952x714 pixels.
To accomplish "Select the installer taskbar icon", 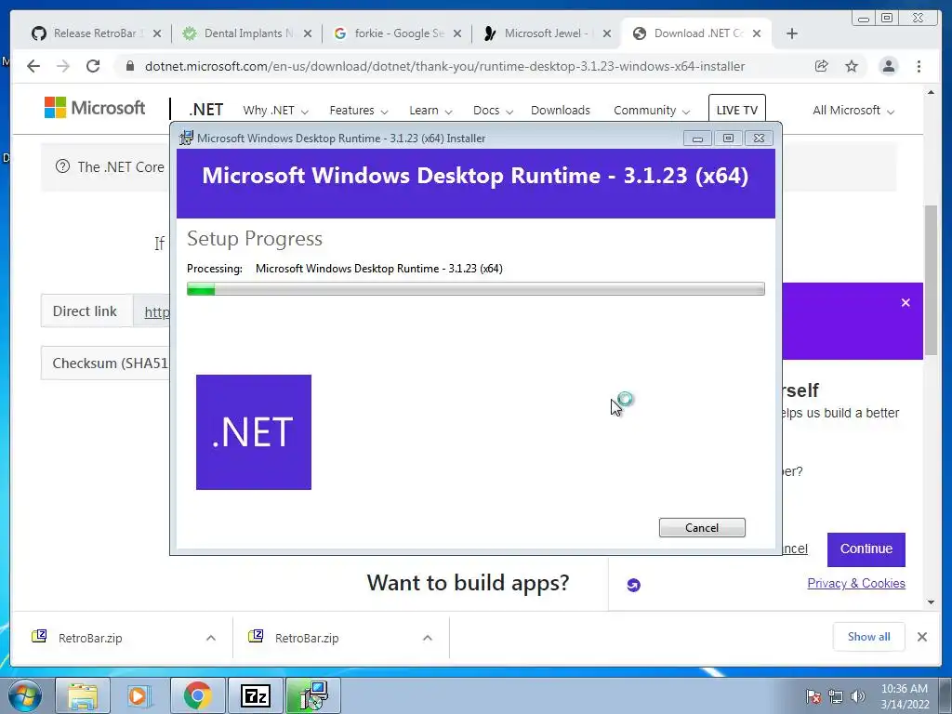I will pyautogui.click(x=313, y=695).
